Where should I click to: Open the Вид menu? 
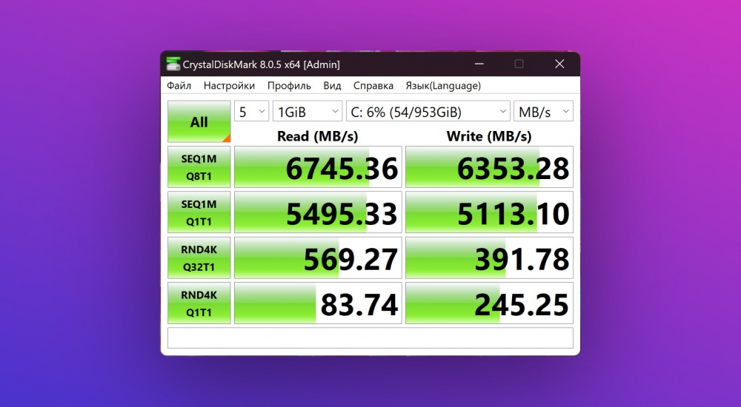(x=332, y=85)
